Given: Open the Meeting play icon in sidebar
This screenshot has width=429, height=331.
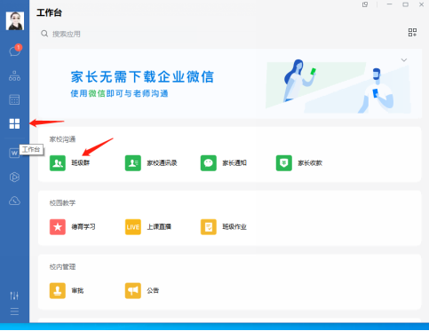Looking at the screenshot, I should tap(14, 177).
